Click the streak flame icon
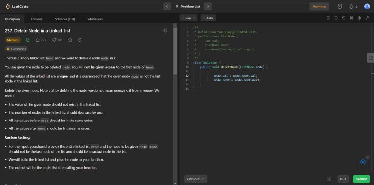 click(x=352, y=7)
